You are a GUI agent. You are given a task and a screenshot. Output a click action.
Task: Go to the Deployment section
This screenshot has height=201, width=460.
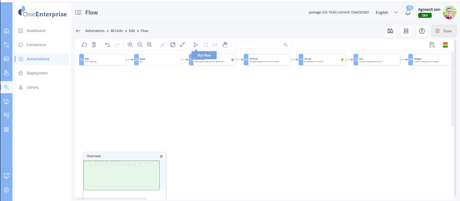tap(37, 73)
